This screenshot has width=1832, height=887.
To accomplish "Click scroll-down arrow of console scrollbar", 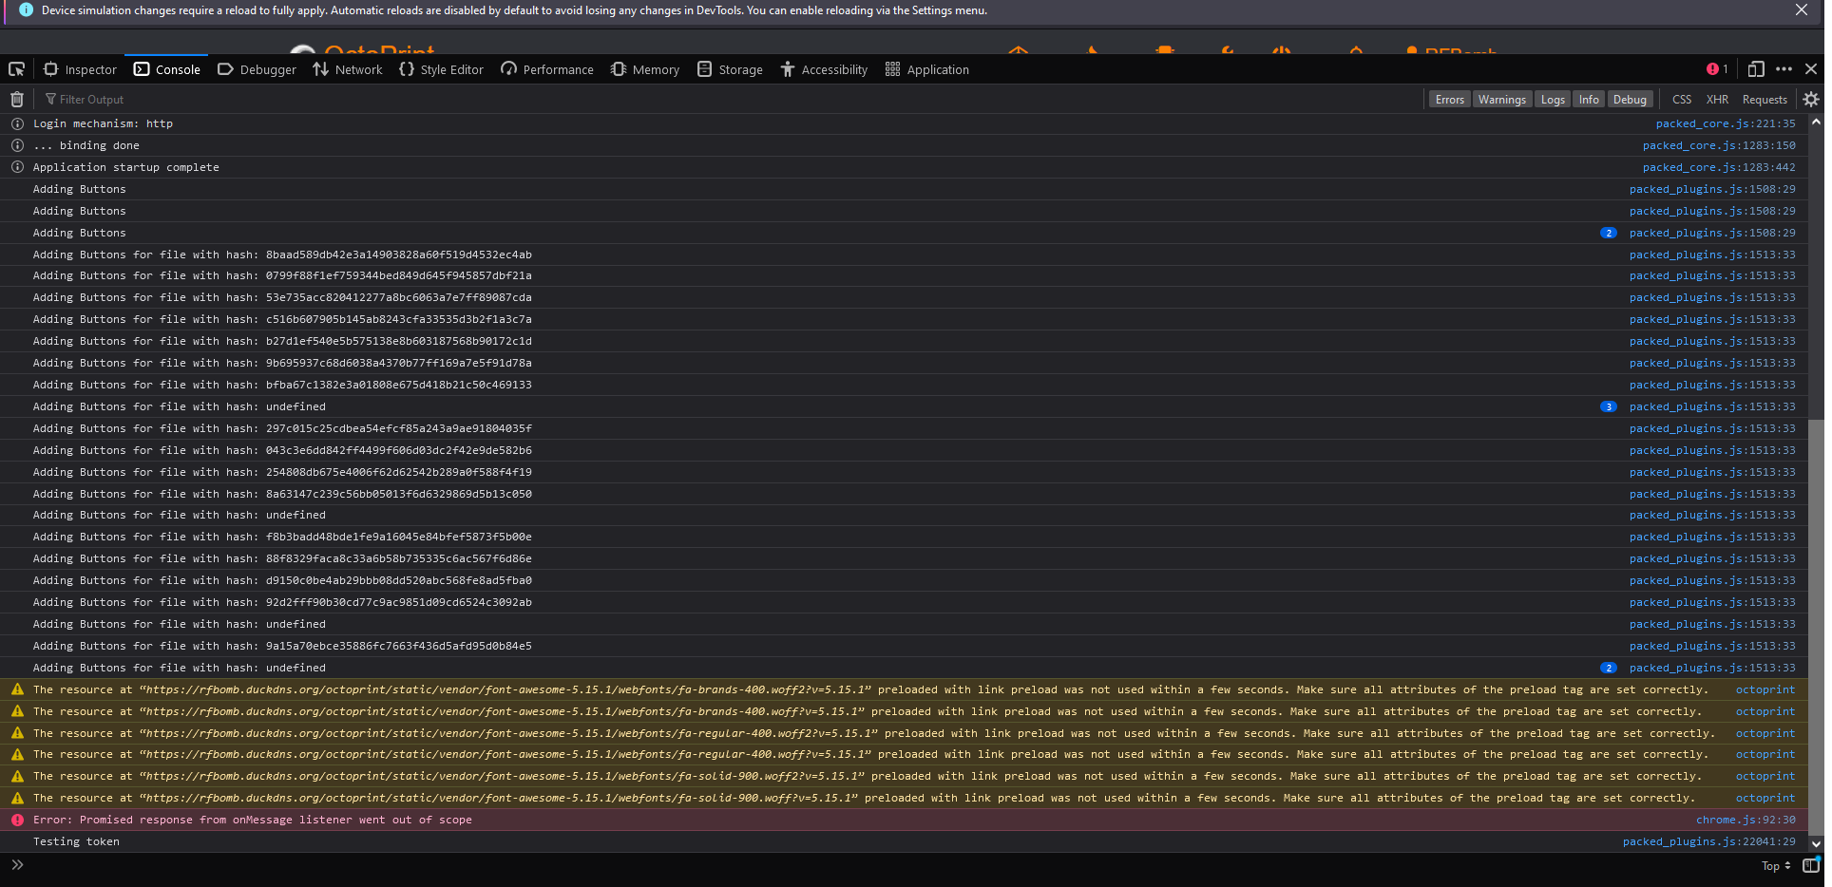I will (1816, 843).
